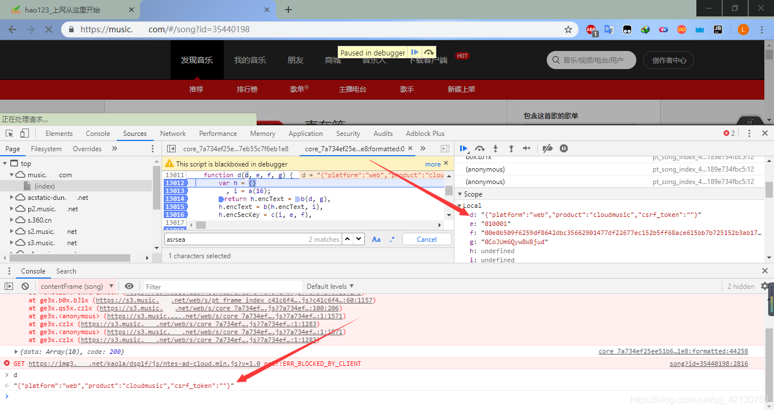
Task: Bookmark this page with star icon
Action: pos(568,29)
